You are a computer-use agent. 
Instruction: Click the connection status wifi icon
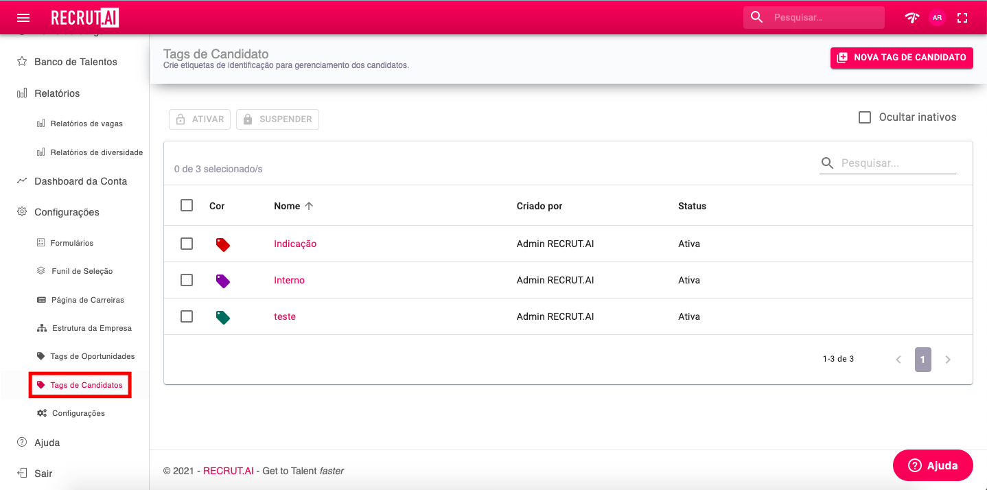tap(911, 18)
